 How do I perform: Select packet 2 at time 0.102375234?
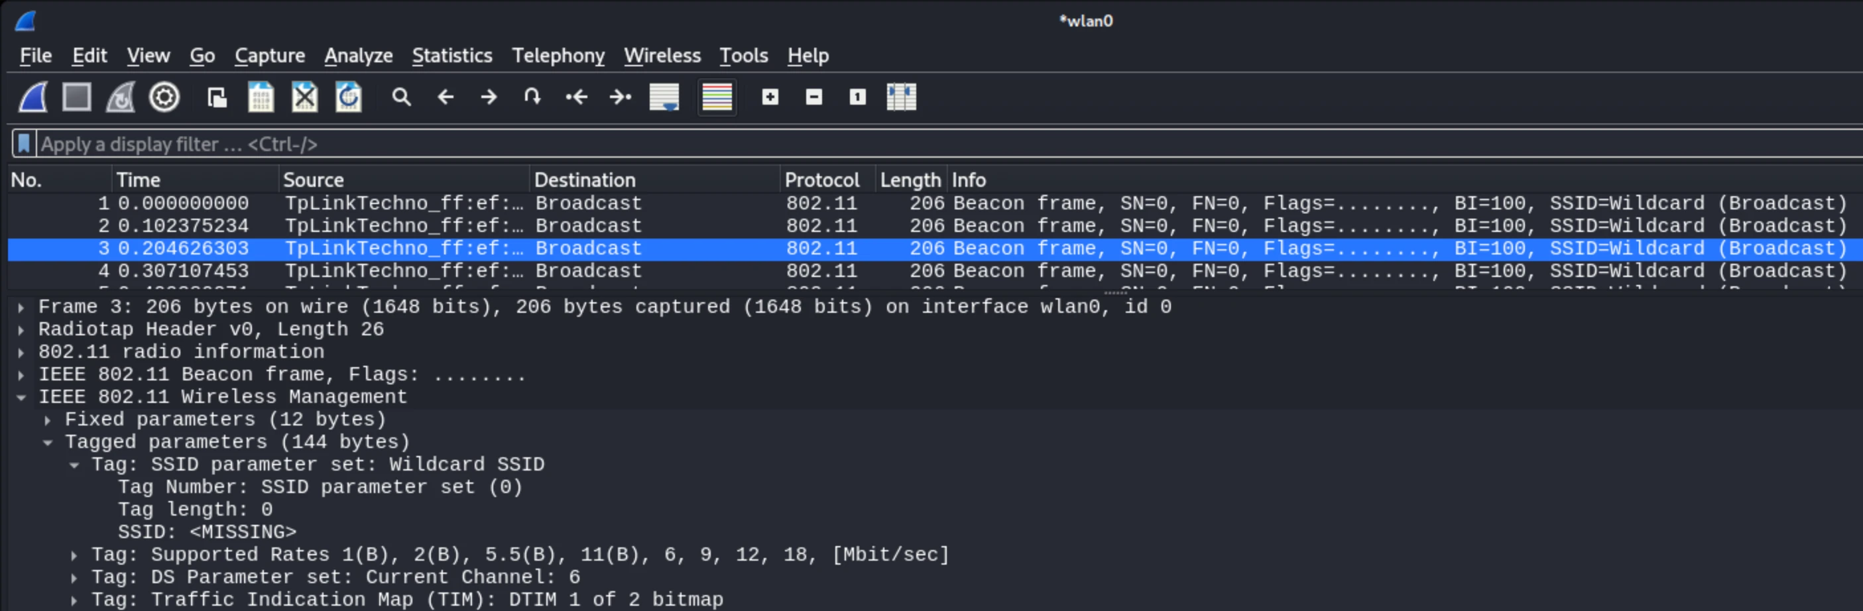(x=934, y=225)
